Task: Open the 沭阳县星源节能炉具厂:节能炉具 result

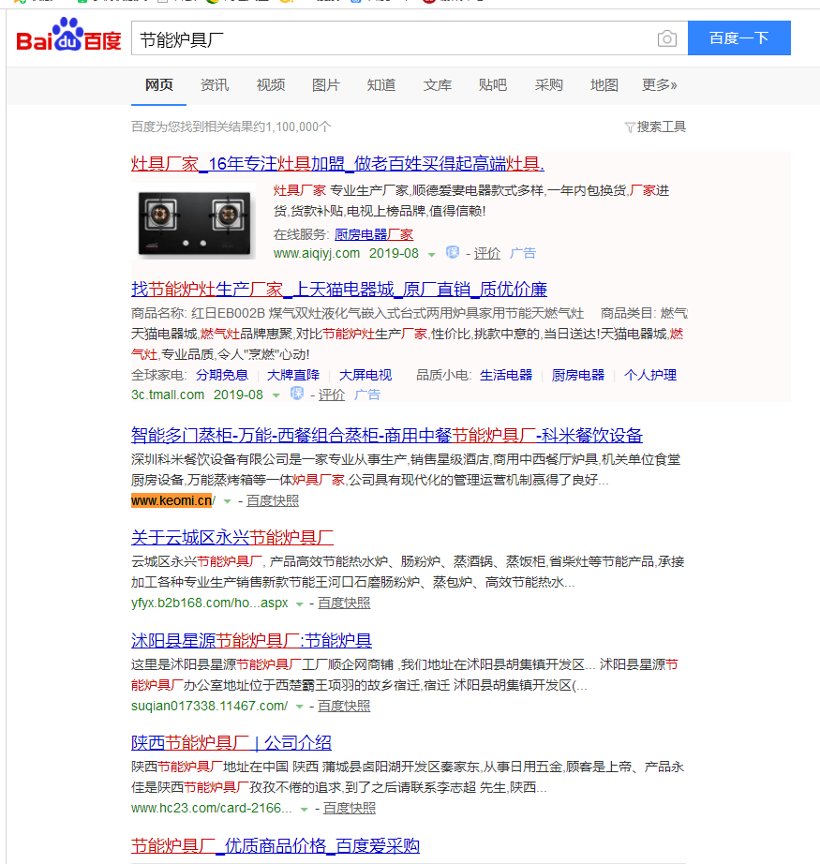Action: point(251,640)
